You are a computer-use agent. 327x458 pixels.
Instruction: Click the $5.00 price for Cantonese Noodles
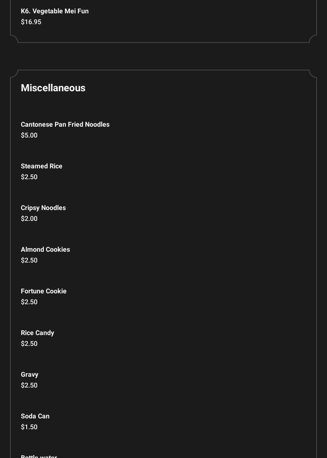coord(29,135)
